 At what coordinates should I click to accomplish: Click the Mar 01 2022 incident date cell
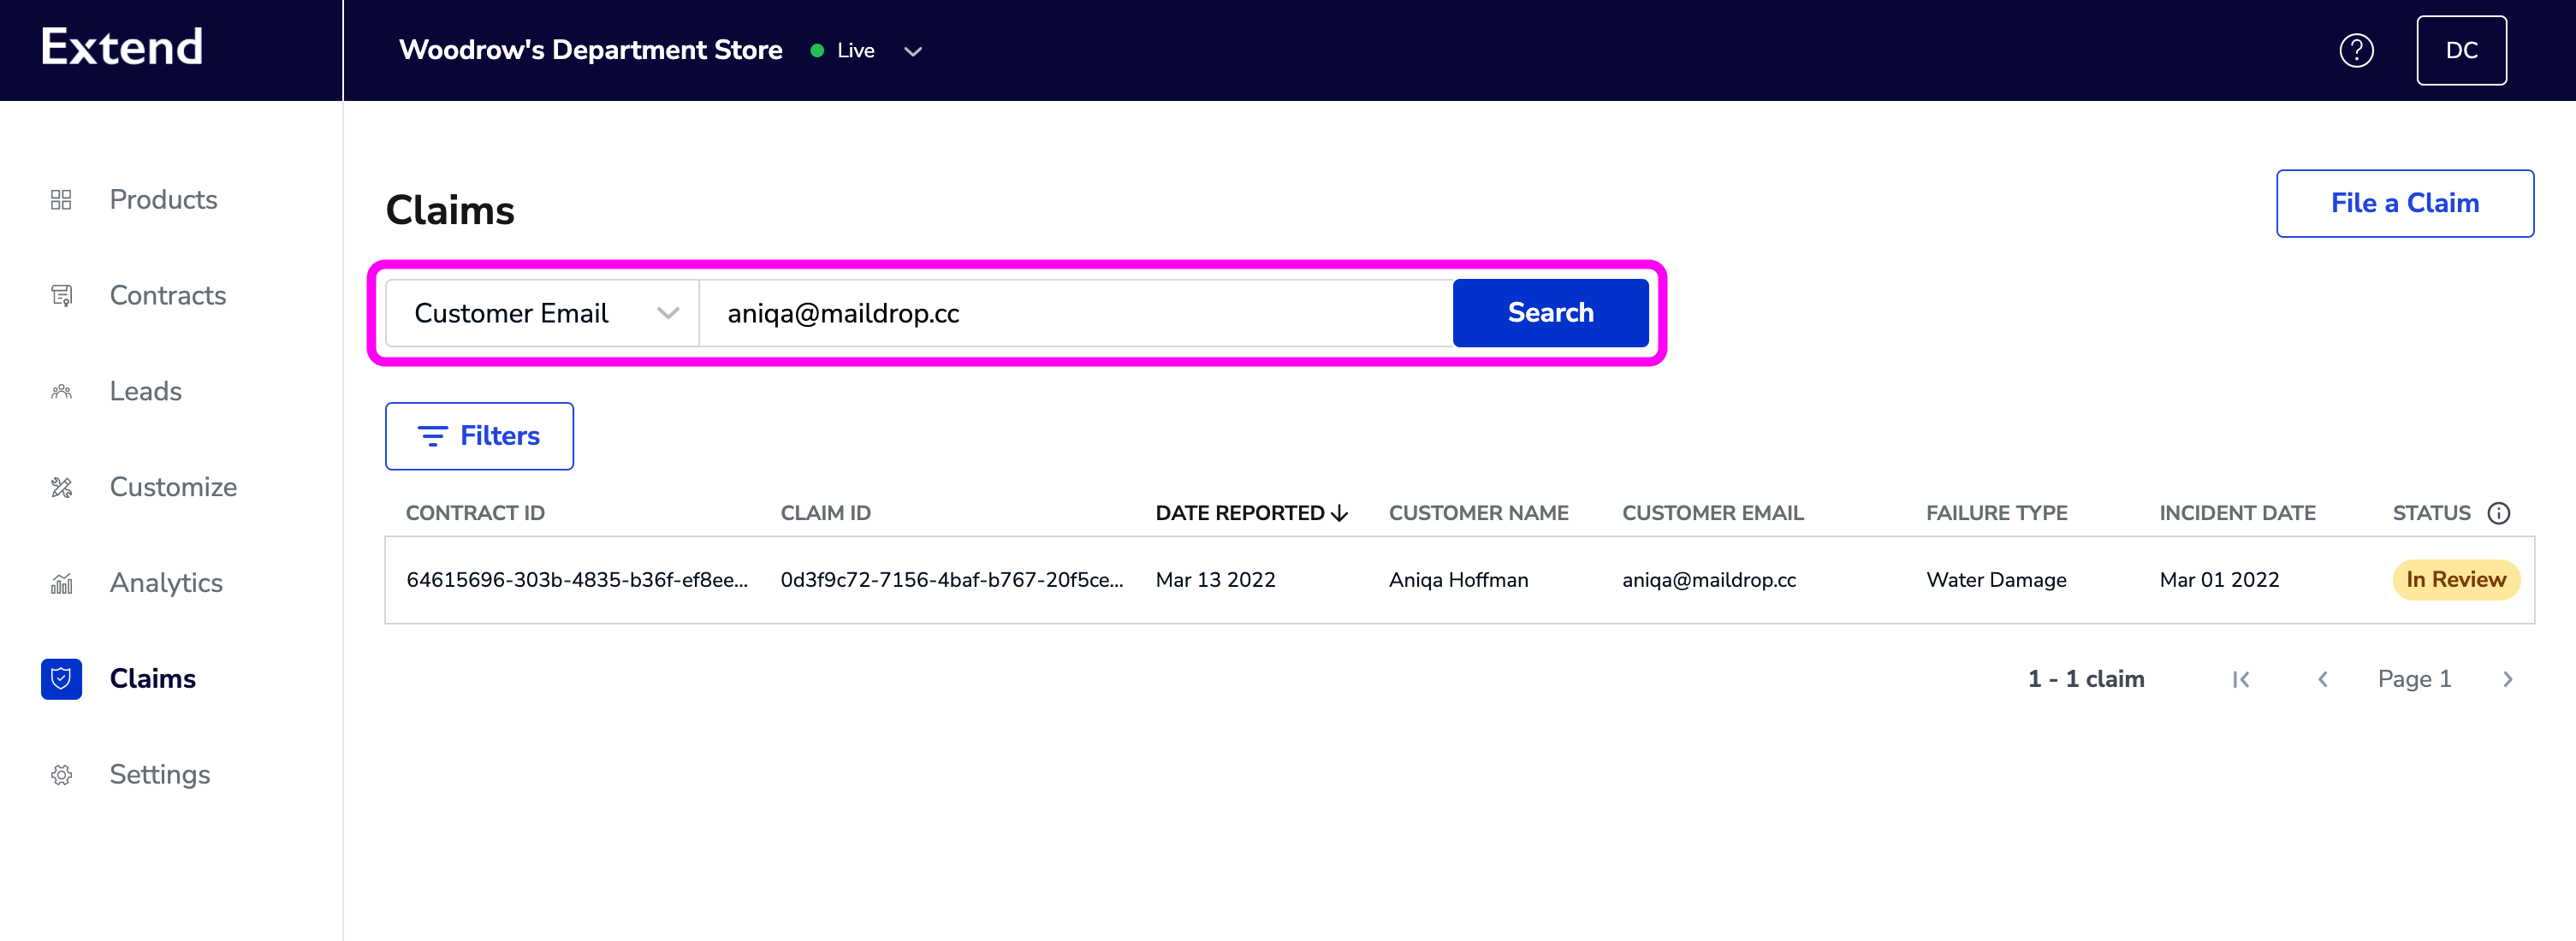[x=2219, y=580]
